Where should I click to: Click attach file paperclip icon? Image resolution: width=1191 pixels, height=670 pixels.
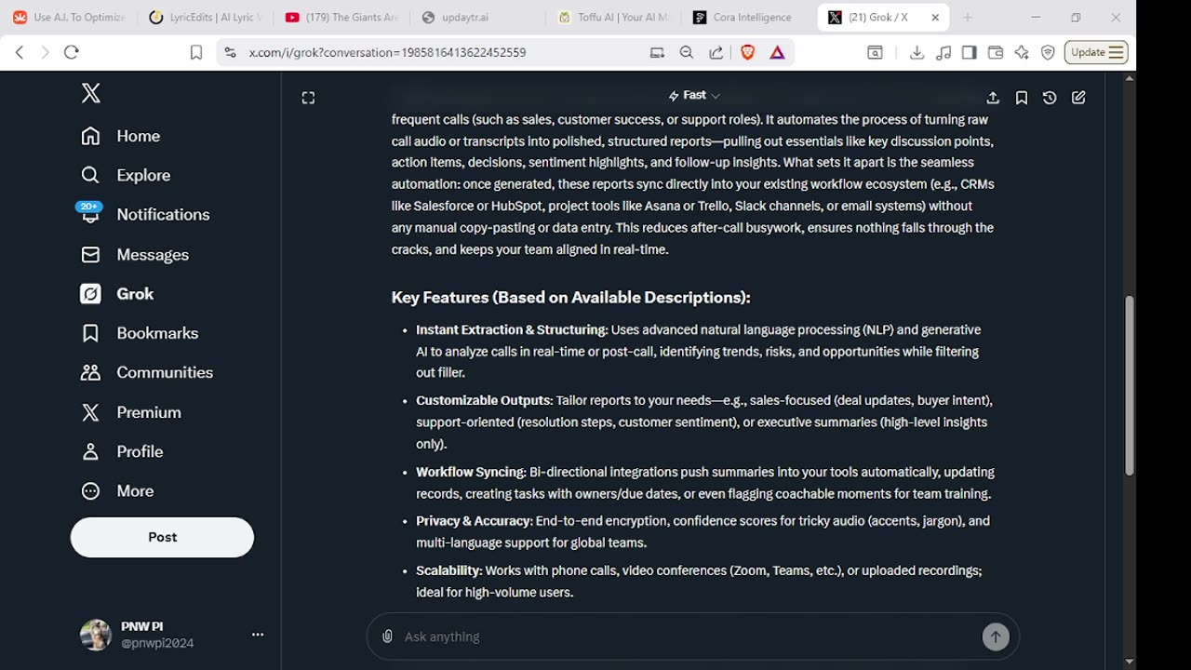387,636
